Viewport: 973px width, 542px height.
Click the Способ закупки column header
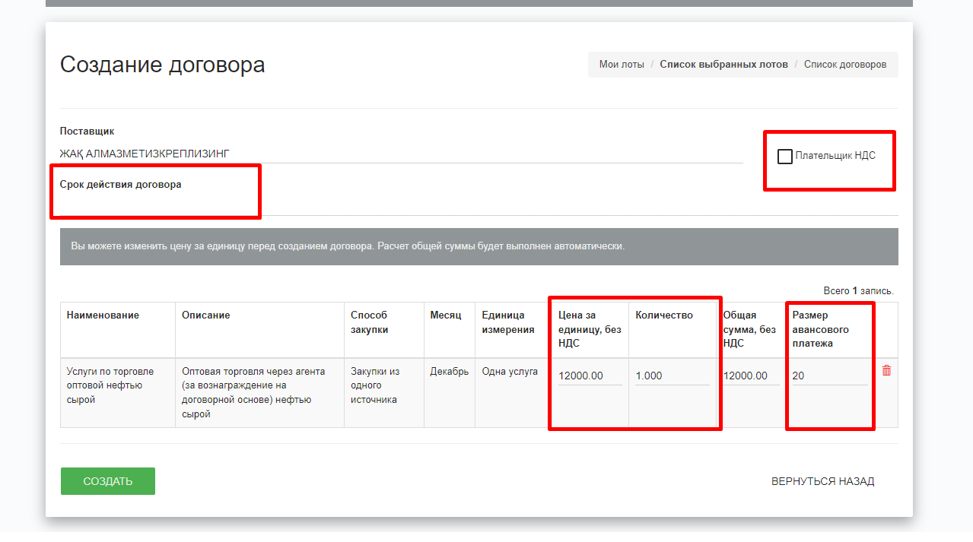(370, 322)
